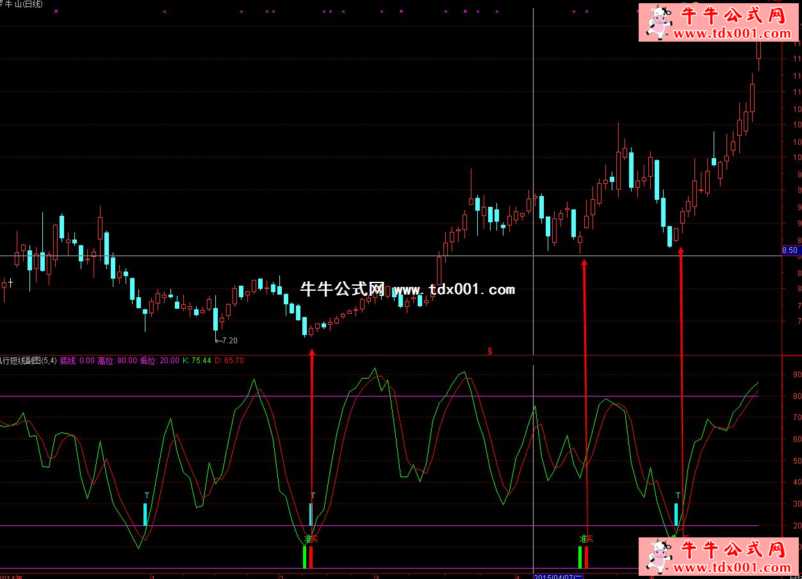Click the 高位: 80.00 readout
Image resolution: width=802 pixels, height=579 pixels.
[x=117, y=361]
